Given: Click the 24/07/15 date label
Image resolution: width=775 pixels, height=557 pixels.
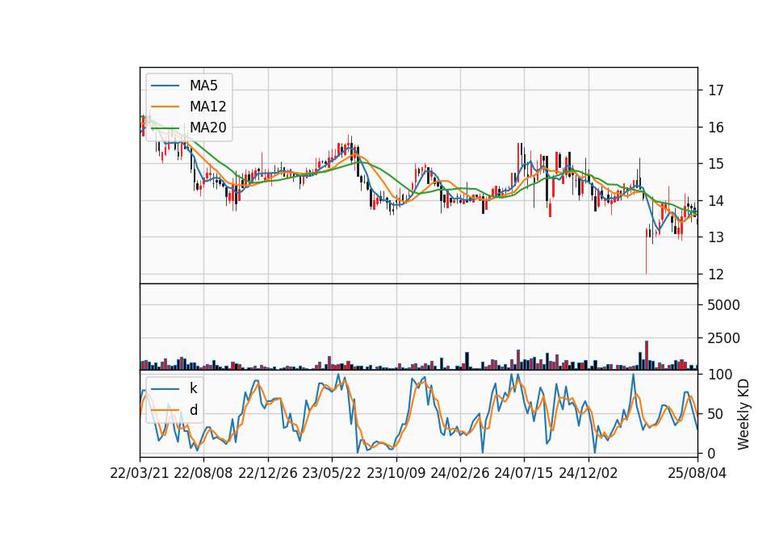Looking at the screenshot, I should (524, 473).
